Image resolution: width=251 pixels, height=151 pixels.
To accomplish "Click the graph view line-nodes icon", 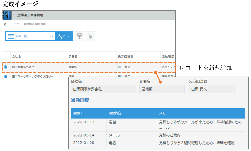I will click(61, 36).
